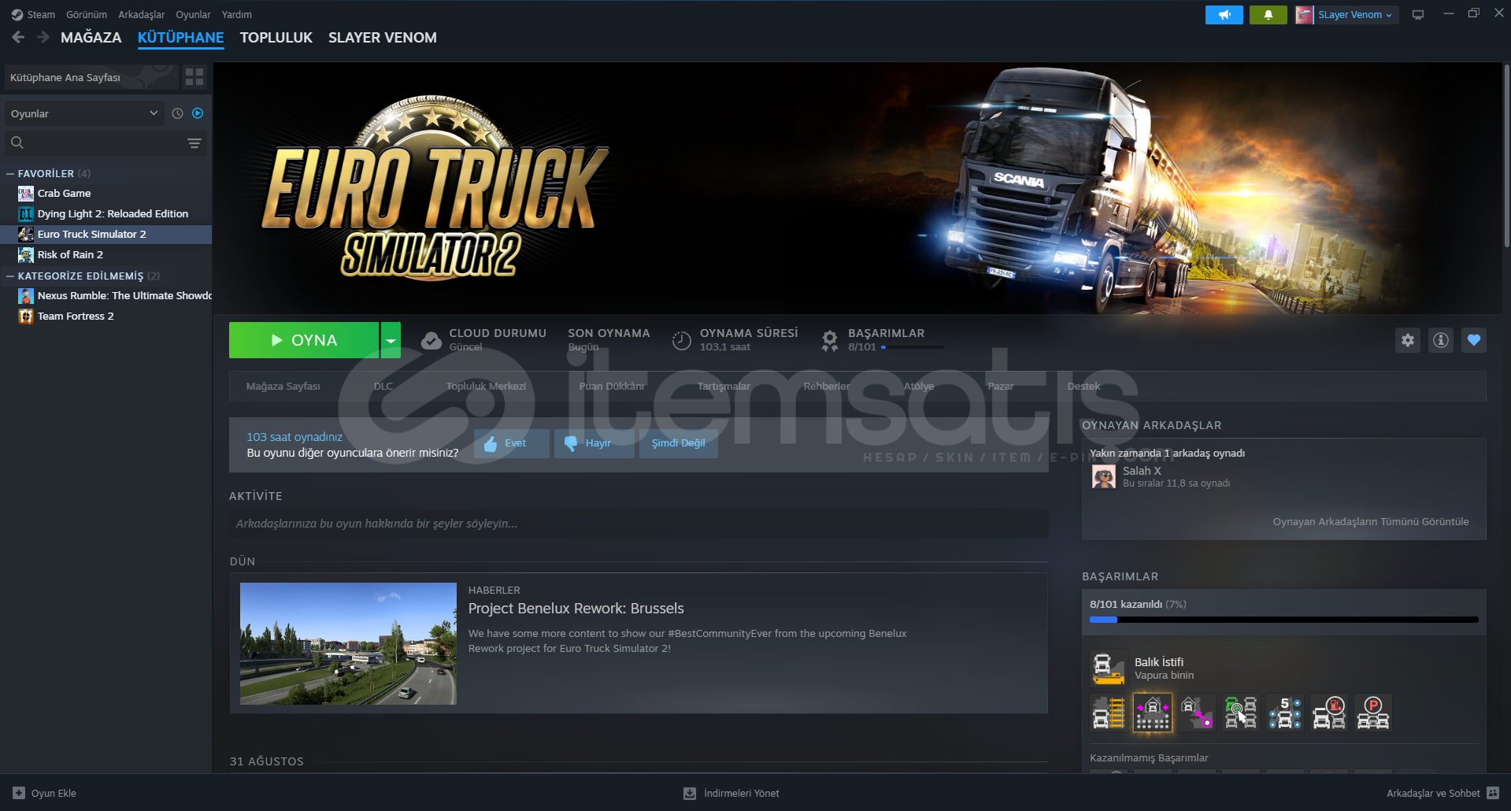This screenshot has height=811, width=1511.
Task: Open the Yardım menu
Action: click(x=237, y=14)
